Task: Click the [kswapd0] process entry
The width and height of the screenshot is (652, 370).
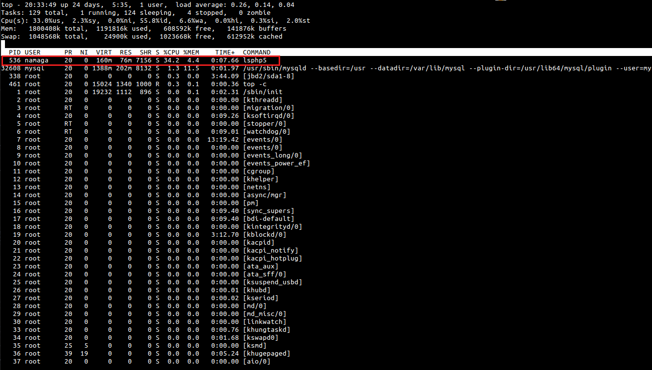Action: (261, 337)
